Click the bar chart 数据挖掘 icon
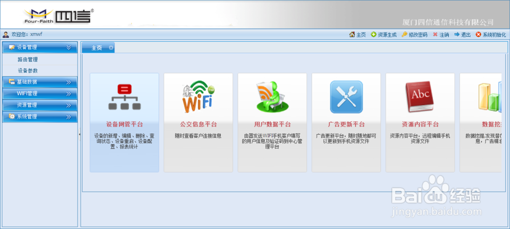The height and width of the screenshot is (229, 510). [490, 96]
